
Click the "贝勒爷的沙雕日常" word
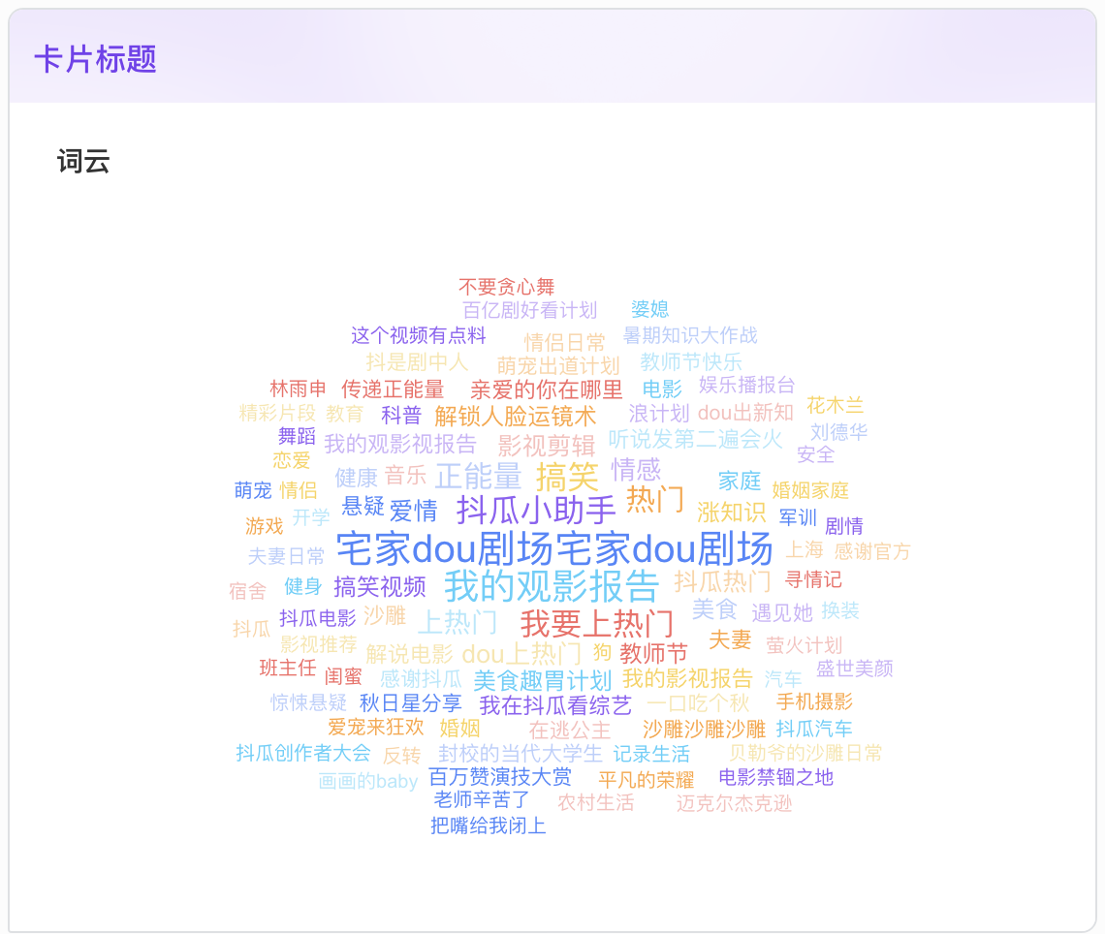coord(805,753)
